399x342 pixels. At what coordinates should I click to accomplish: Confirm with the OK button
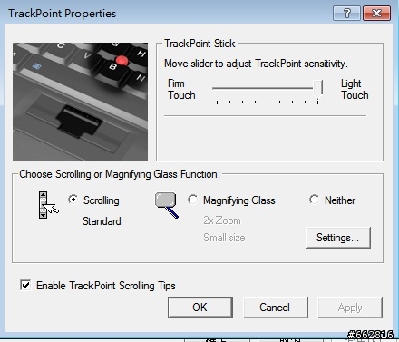coord(200,308)
